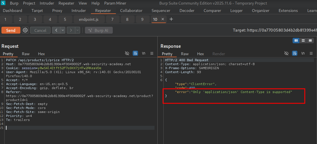
Task: Select the endpoint.js Repeater tab
Action: point(89,19)
